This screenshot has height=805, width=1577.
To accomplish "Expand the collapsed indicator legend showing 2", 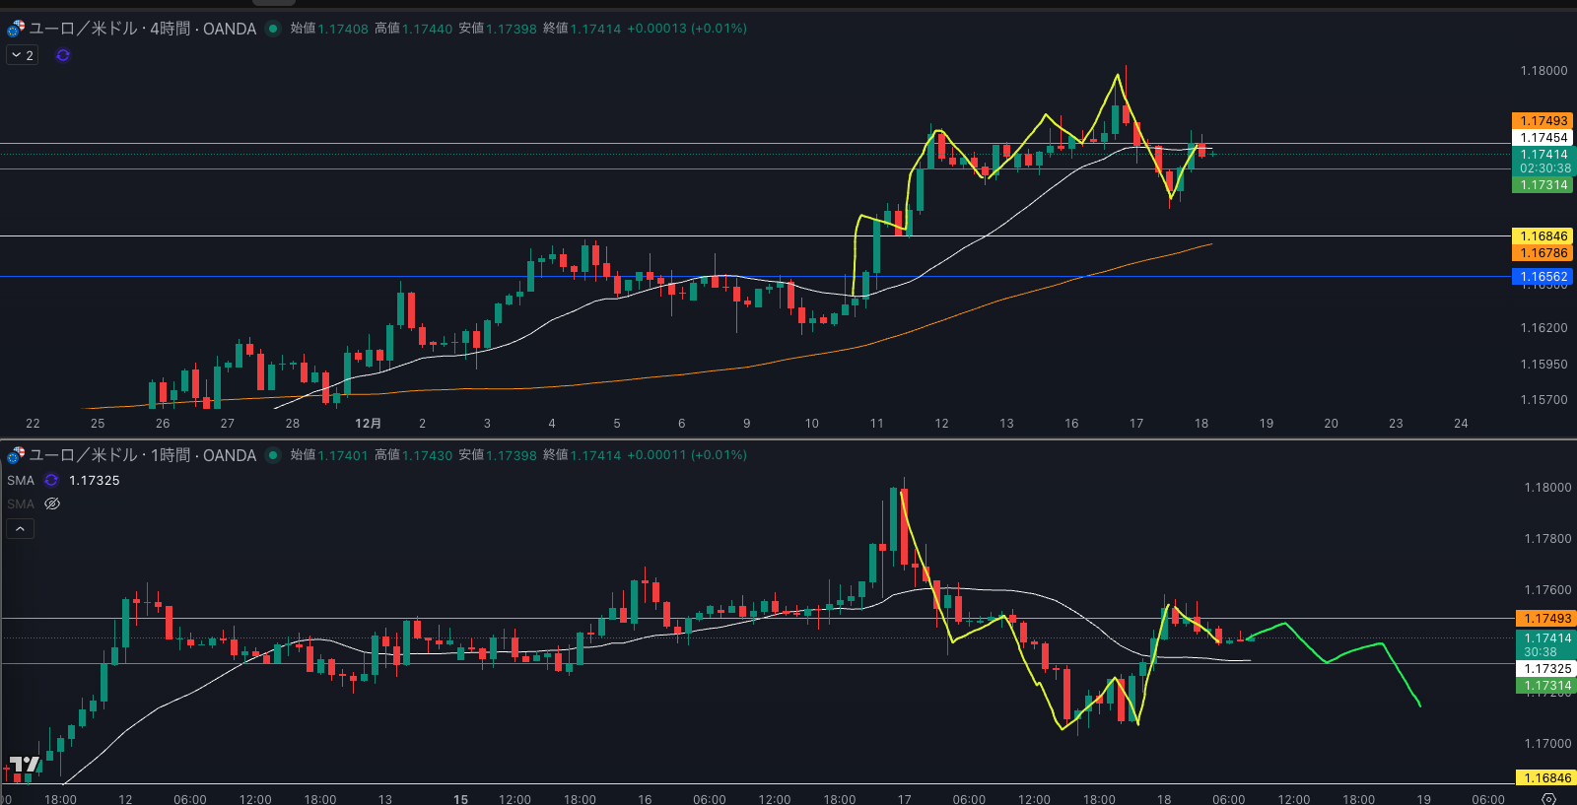I will tap(22, 55).
